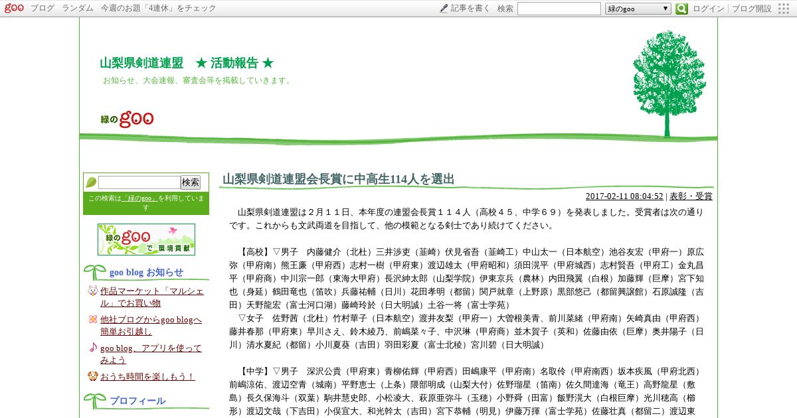Click sprout icon beside プロフィール heading
Image resolution: width=797 pixels, height=418 pixels.
[95, 401]
